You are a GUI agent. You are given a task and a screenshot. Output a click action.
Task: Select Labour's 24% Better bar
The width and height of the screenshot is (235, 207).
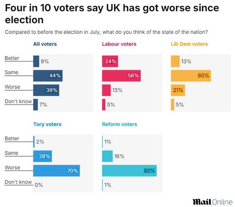tap(110, 61)
